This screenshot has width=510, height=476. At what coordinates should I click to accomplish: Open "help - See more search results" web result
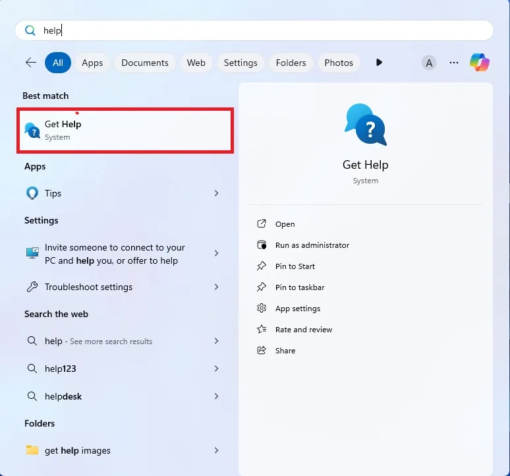122,341
